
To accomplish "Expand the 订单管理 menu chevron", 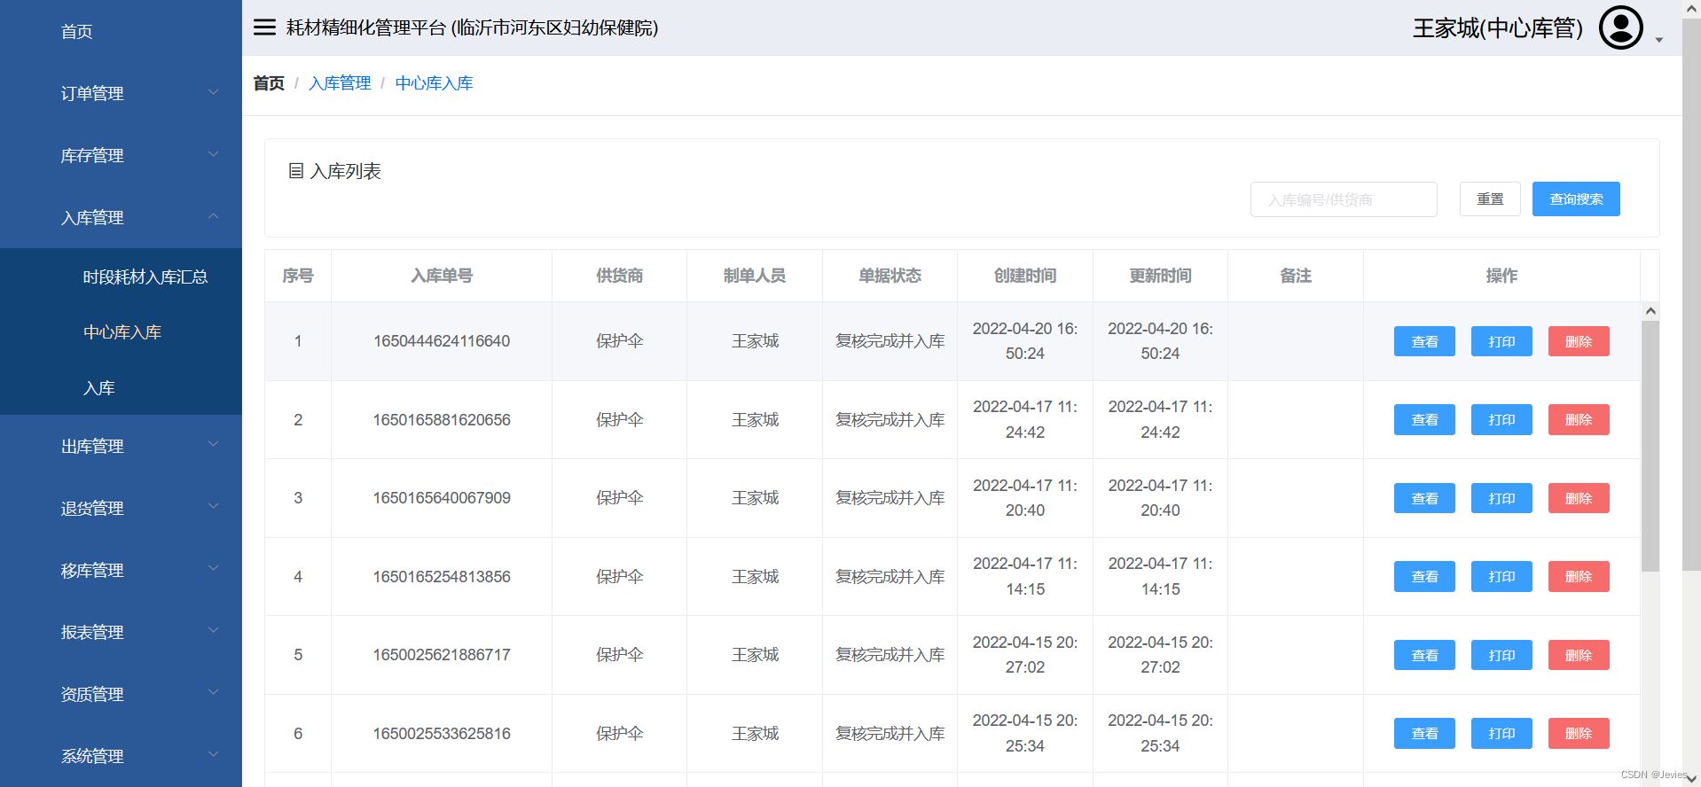I will [x=213, y=92].
